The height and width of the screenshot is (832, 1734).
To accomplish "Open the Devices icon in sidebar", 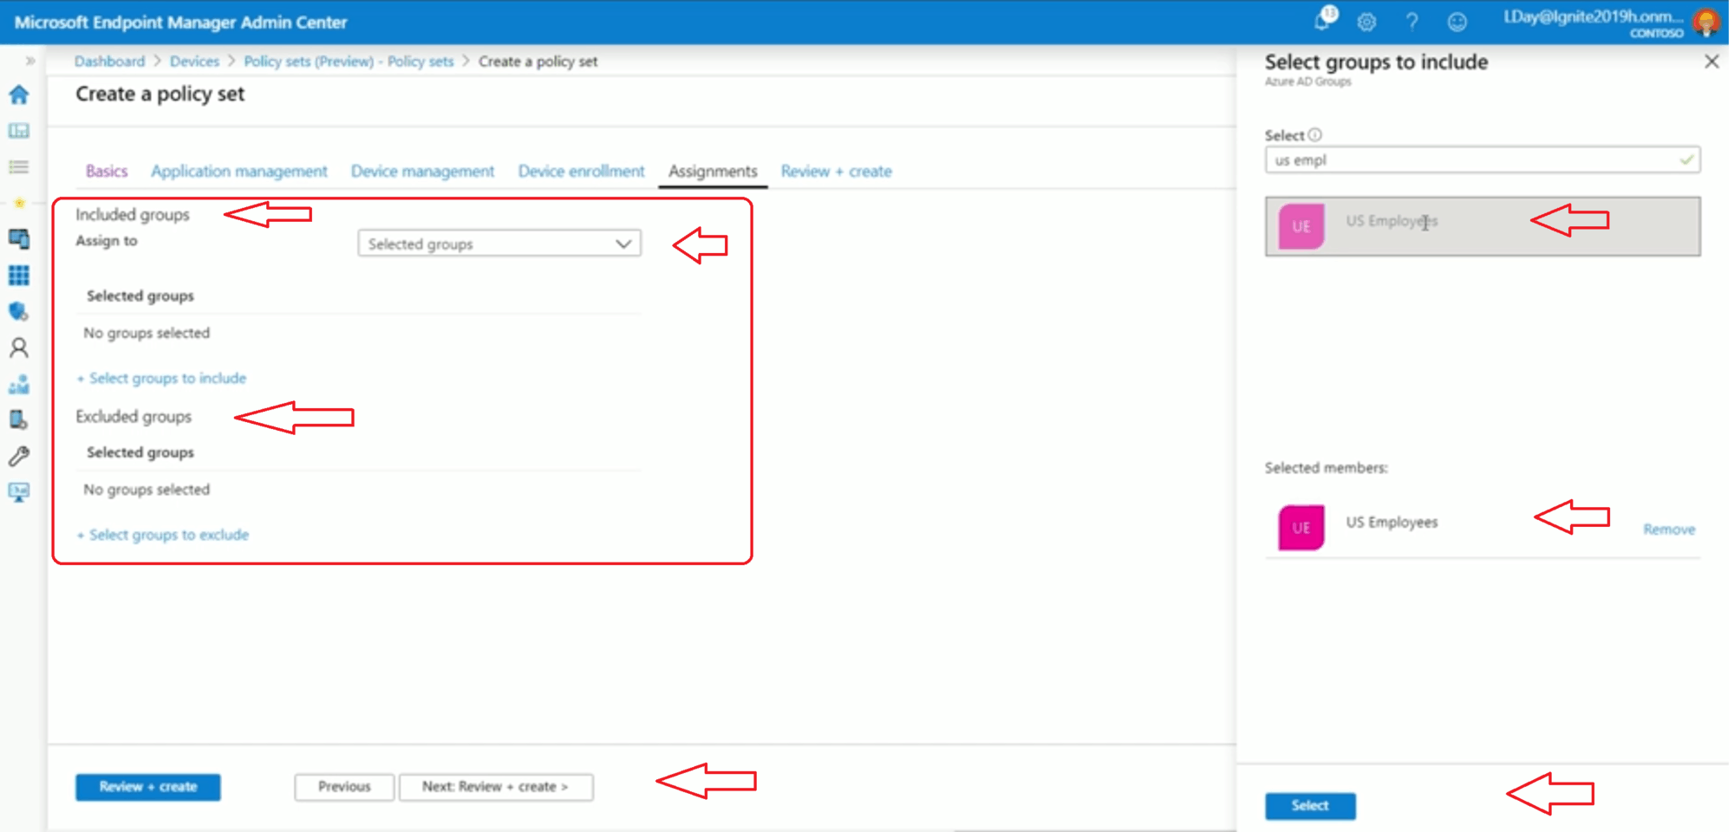I will pos(18,238).
